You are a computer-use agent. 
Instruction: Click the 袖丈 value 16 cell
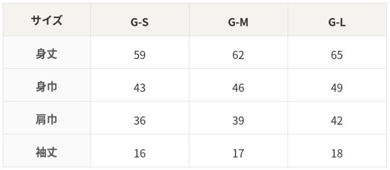(x=140, y=151)
